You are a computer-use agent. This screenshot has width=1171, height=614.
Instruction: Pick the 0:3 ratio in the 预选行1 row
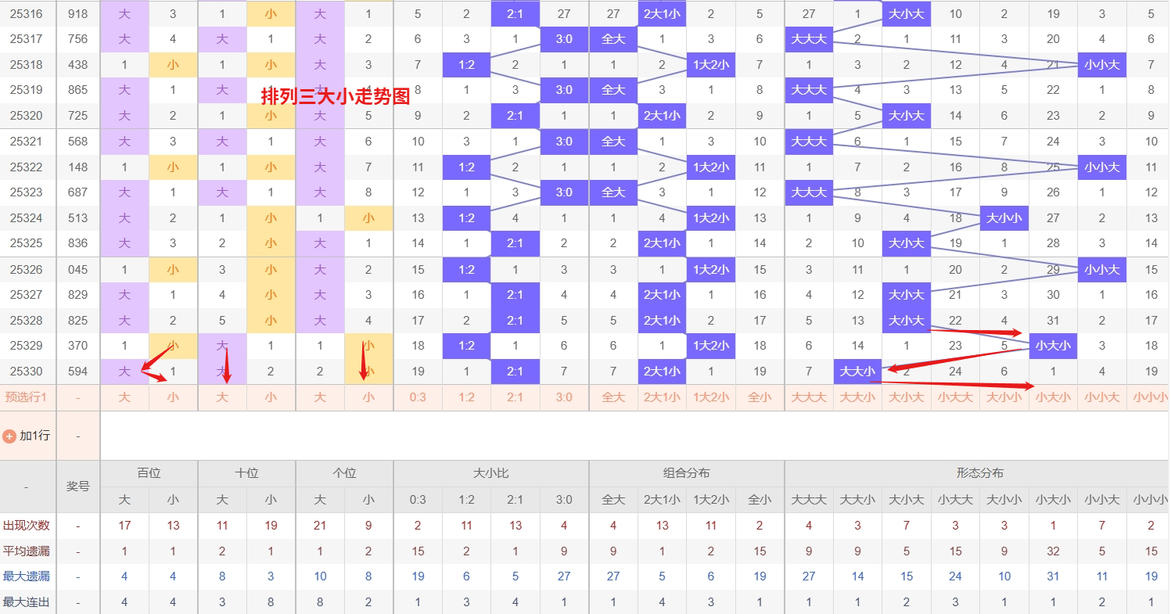click(418, 397)
